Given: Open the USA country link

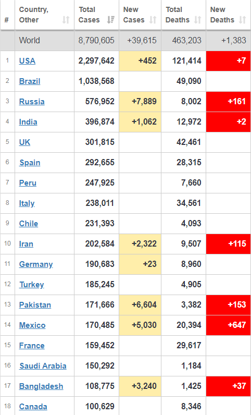Looking at the screenshot, I should pos(27,61).
